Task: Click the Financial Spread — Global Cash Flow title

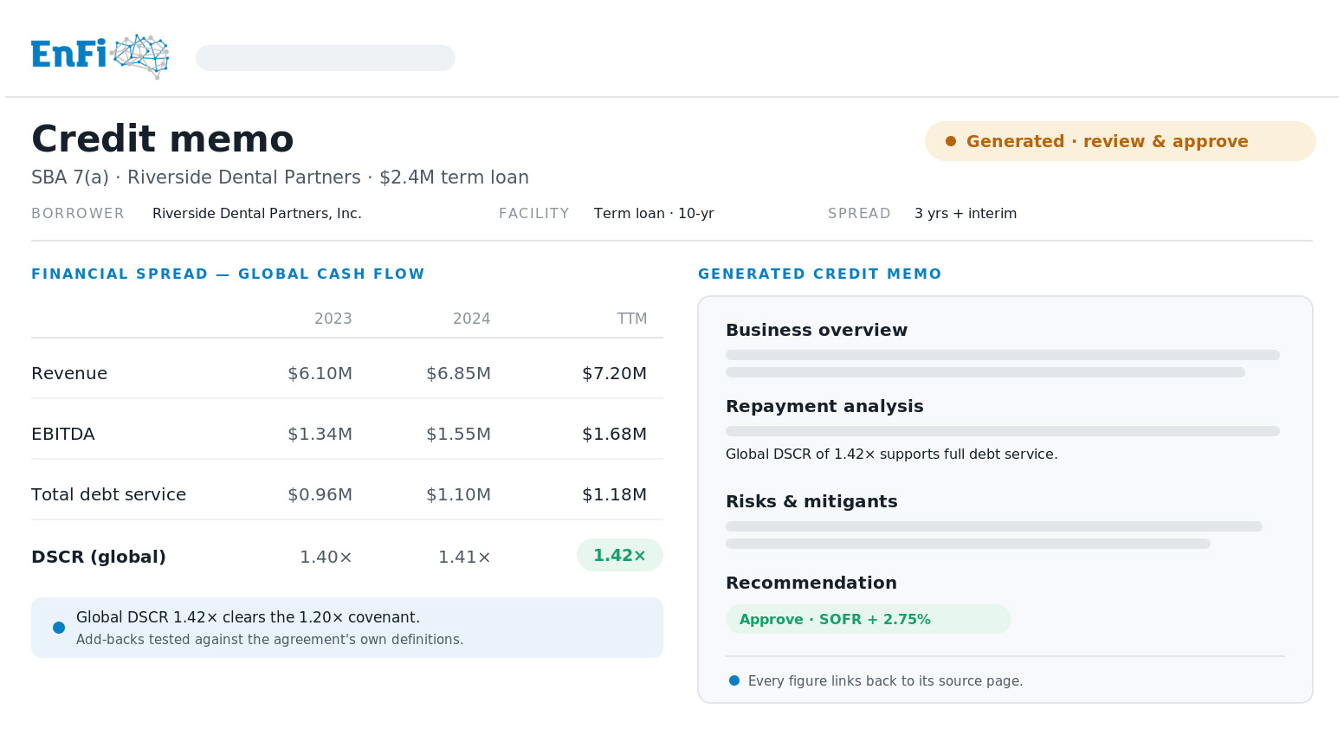Action: pyautogui.click(x=228, y=274)
